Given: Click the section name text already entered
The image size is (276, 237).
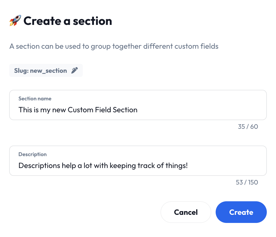Looking at the screenshot, I should (x=78, y=110).
